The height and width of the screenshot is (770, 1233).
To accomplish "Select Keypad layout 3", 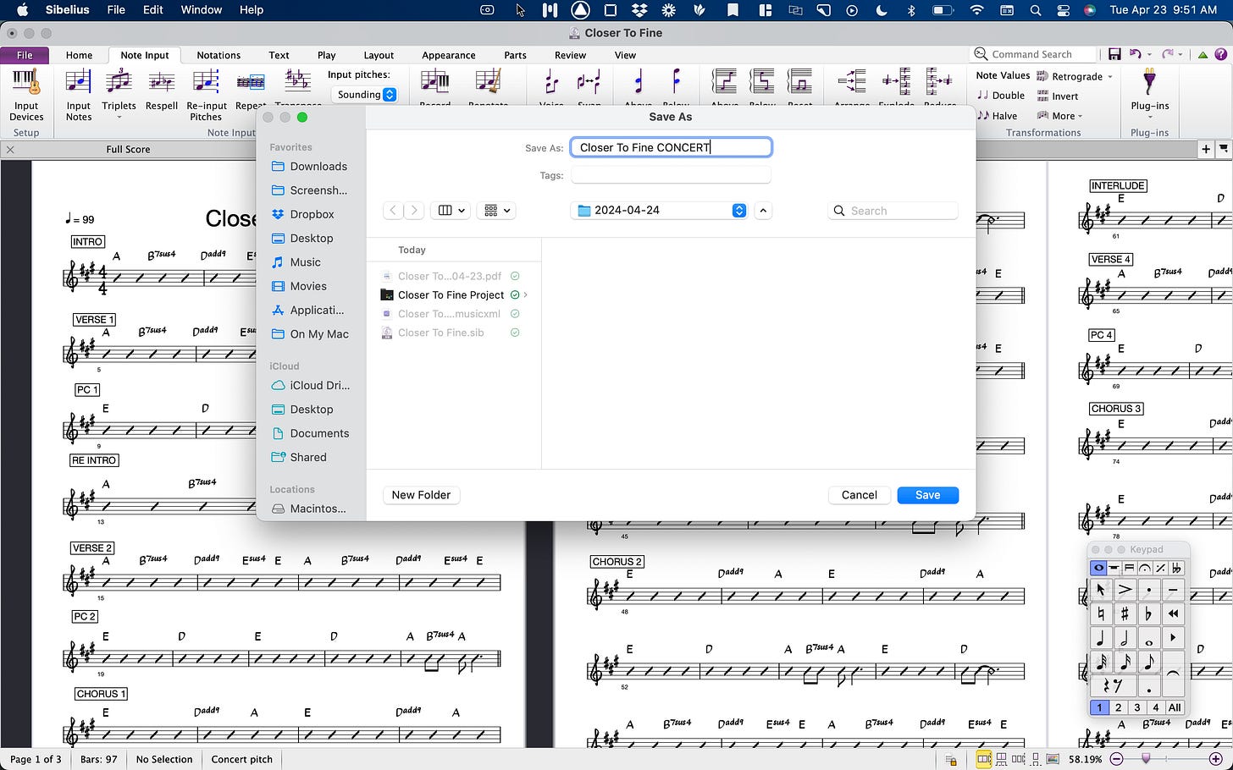I will click(1137, 707).
